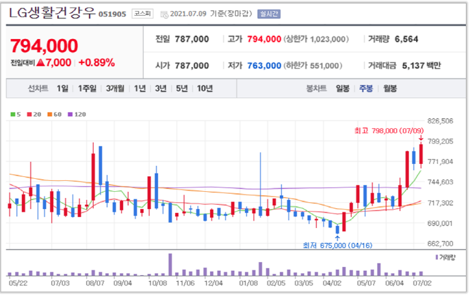Image resolution: width=470 pixels, height=297 pixels.
Task: Click the 저가 763,000 value
Action: tap(264, 66)
